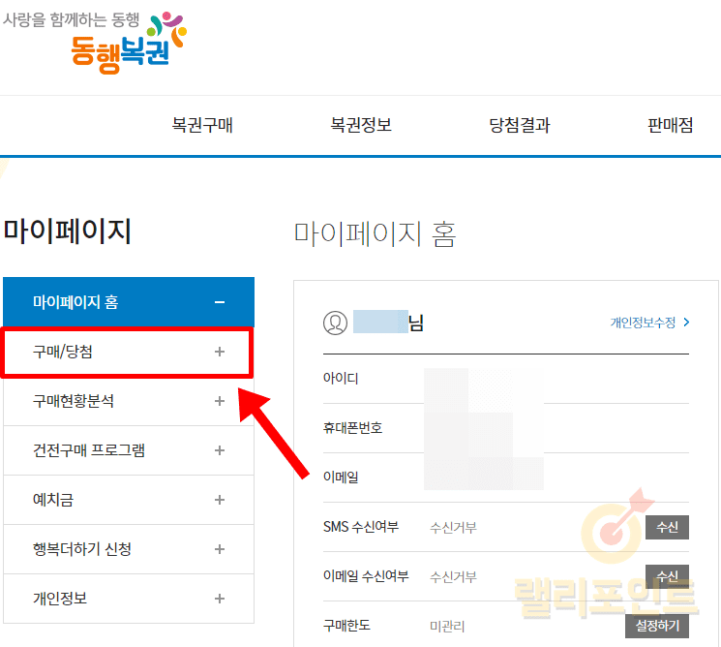Image resolution: width=721 pixels, height=647 pixels.
Task: Expand the 개인정보 plus icon
Action: point(220,599)
